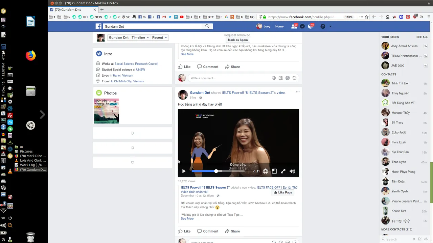433x243 pixels.
Task: Like the Christmas post above the comment box
Action: click(x=184, y=66)
